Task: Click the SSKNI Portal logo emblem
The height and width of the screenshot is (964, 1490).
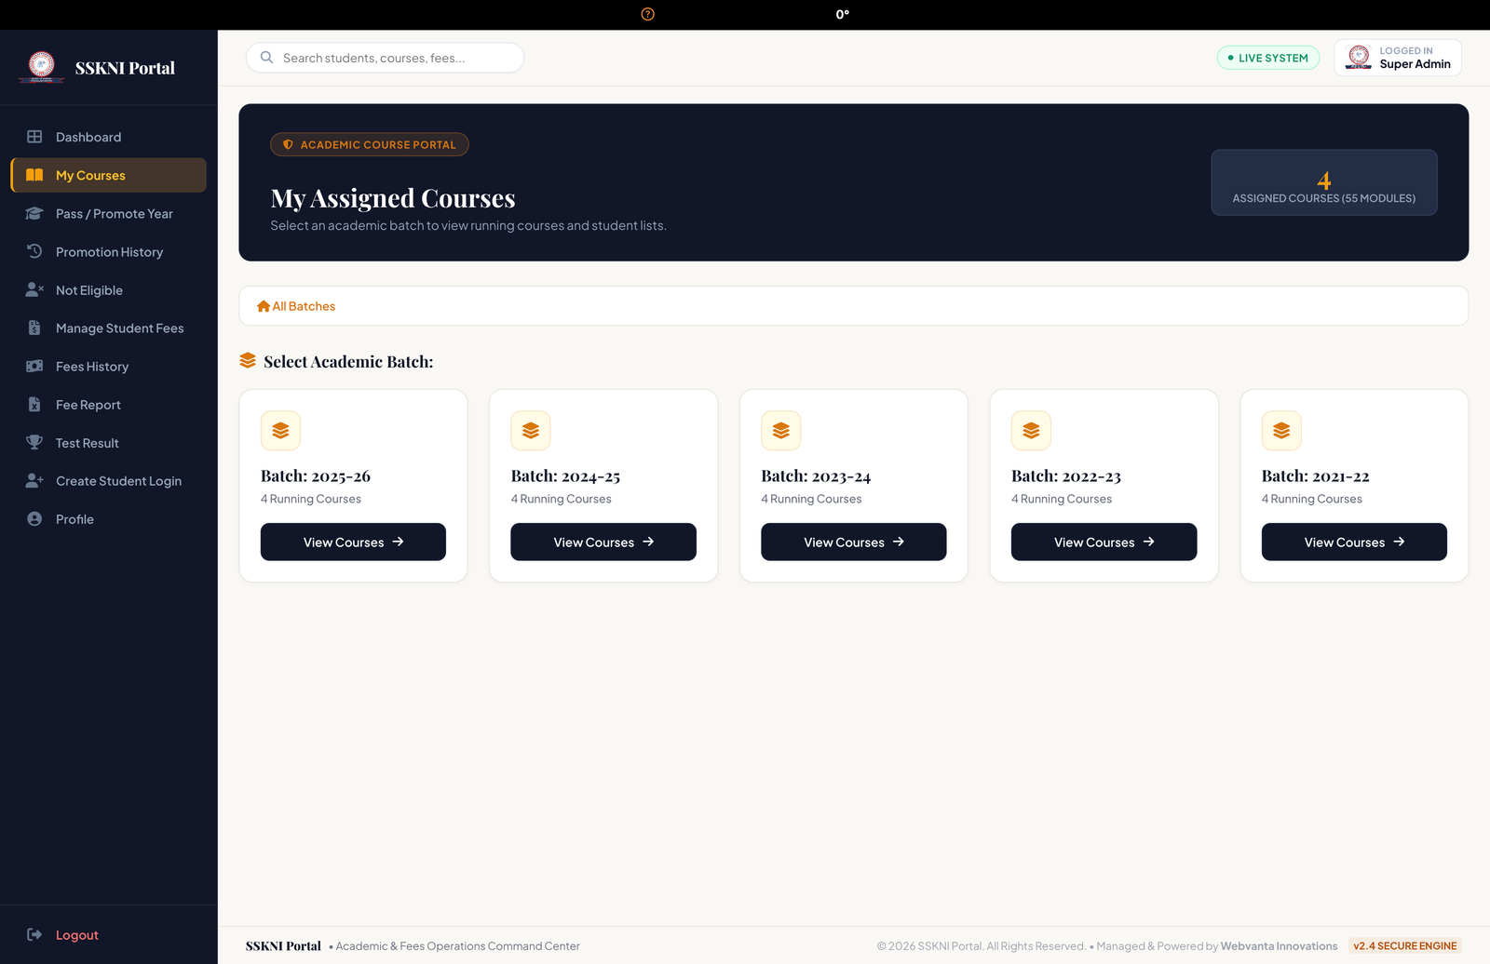Action: point(42,67)
